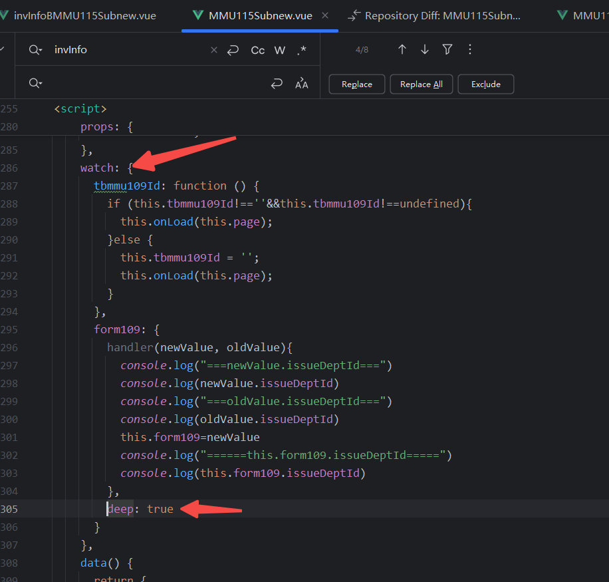This screenshot has height=582, width=609.
Task: Select the MMU115Subnew.vue tab
Action: pos(260,15)
